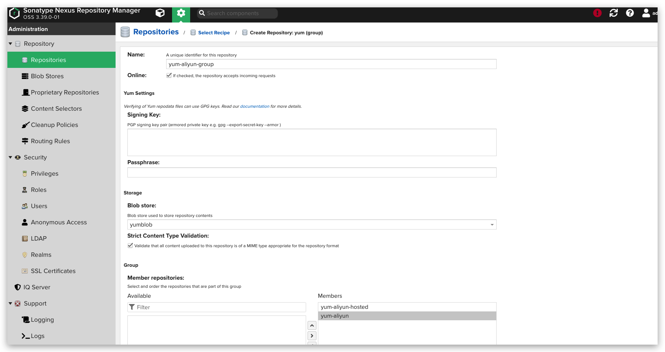Open the Administration gear icon
Viewport: 665px width, 352px height.
point(181,13)
